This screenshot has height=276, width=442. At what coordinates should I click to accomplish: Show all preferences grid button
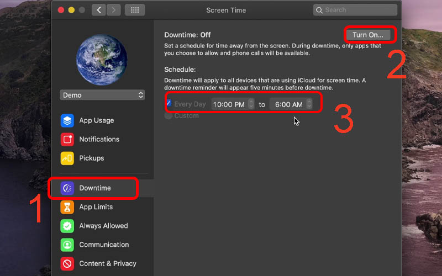pos(135,10)
